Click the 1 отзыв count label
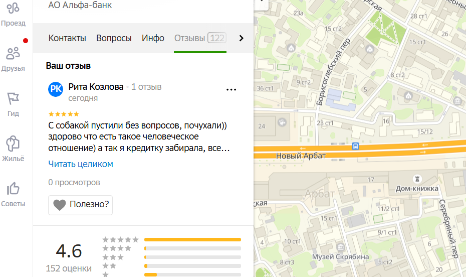 (146, 87)
